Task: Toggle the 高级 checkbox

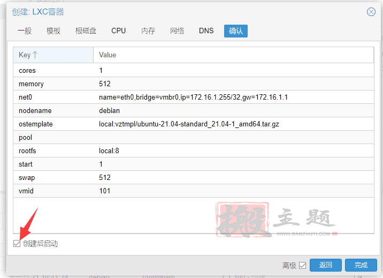Action: tap(302, 265)
